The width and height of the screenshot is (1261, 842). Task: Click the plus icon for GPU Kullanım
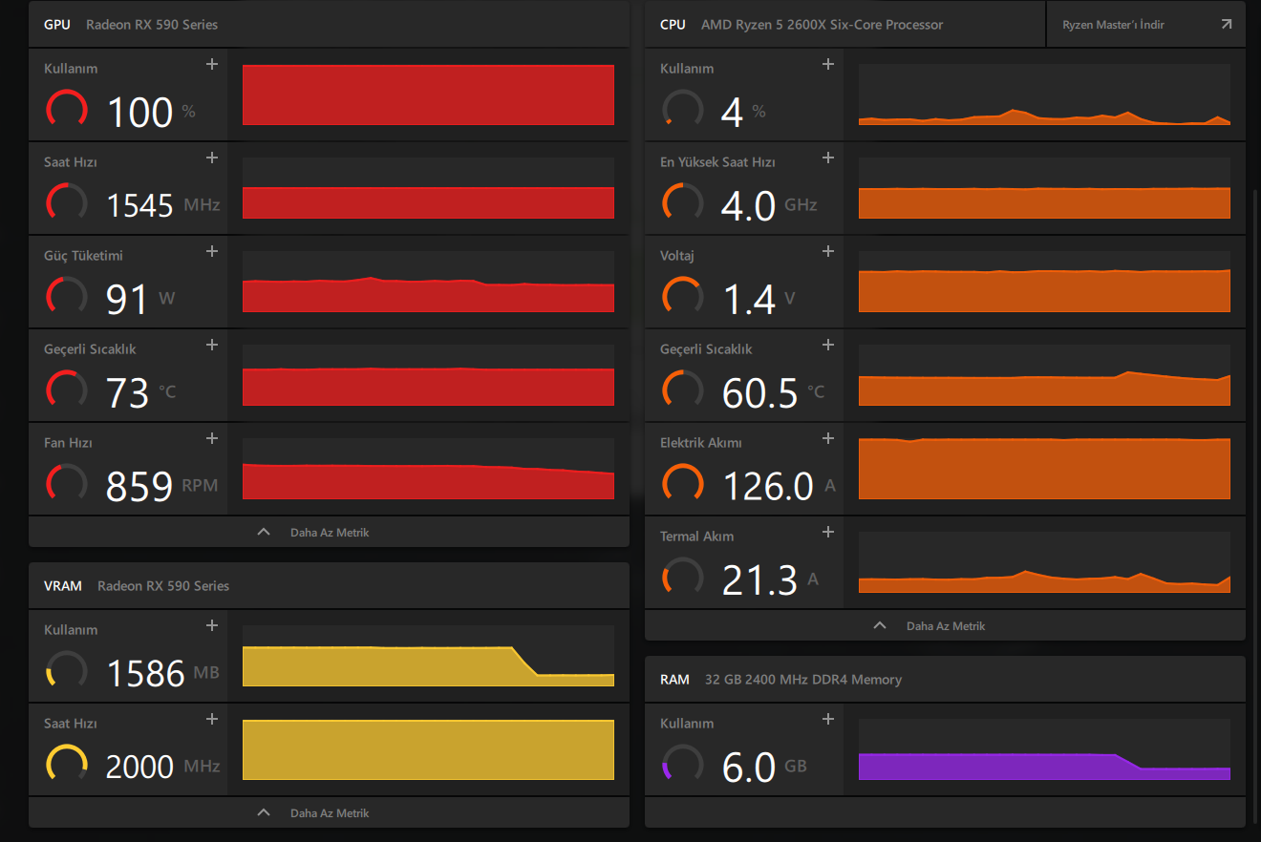212,64
